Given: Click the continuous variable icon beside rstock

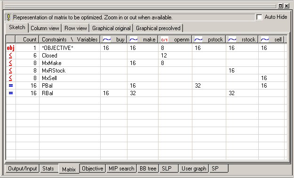Looking at the screenshot, I should pos(232,40).
